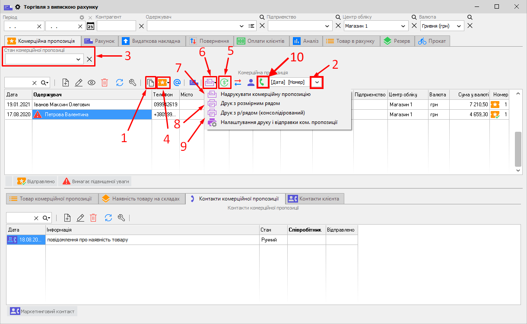Click the 'Вимагає підвищеної уваги' button
Viewport: 527px width, 324px height.
(95, 181)
